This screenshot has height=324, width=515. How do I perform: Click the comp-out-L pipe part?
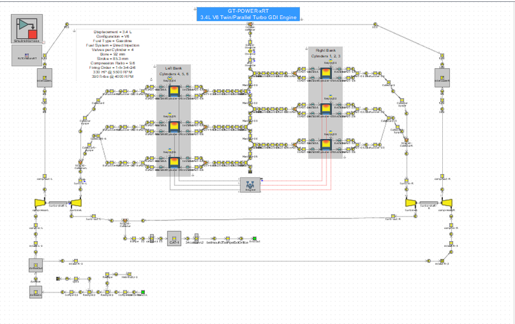coord(44,176)
